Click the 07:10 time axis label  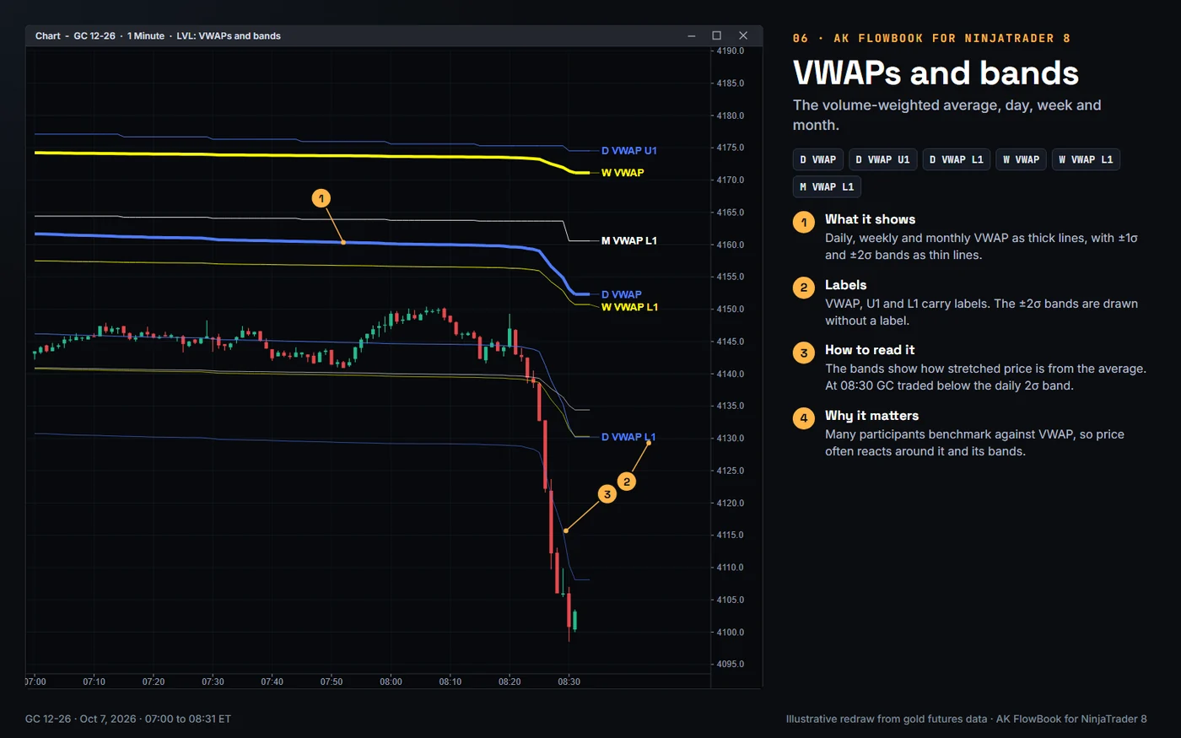[94, 681]
